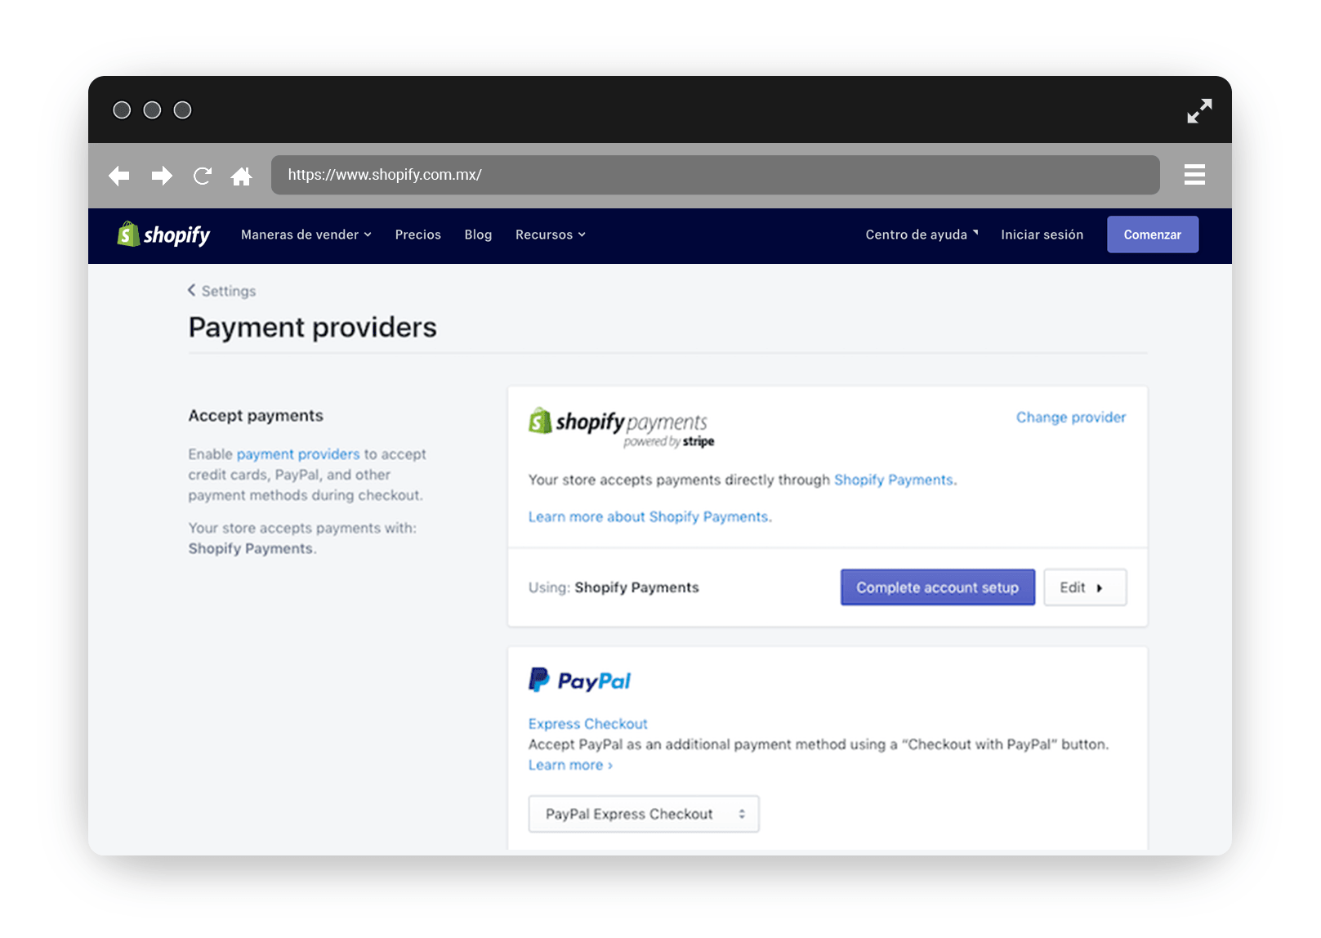Click the third window control circle

click(x=183, y=110)
